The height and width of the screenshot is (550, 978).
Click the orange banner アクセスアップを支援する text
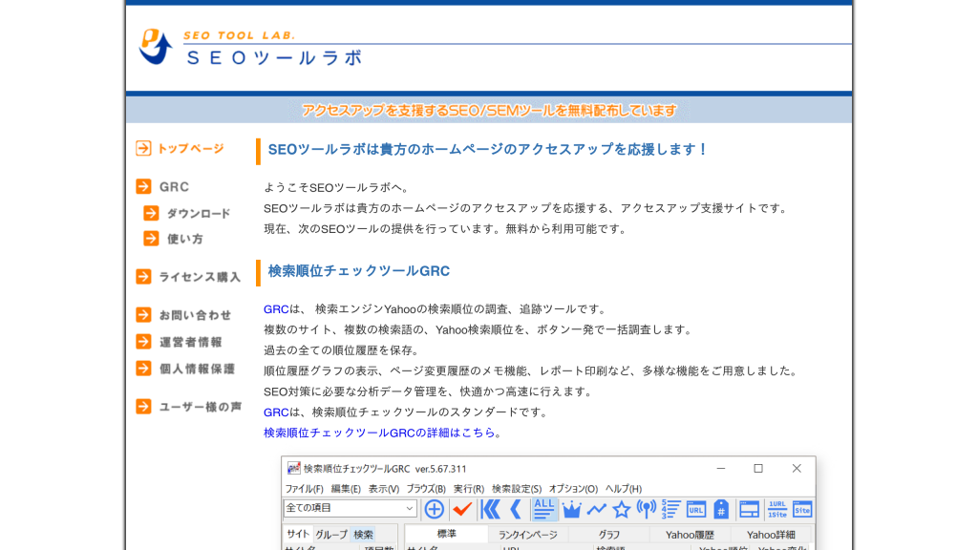489,111
